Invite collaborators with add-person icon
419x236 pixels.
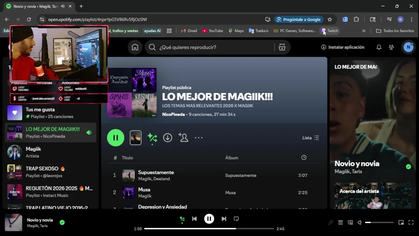click(183, 138)
